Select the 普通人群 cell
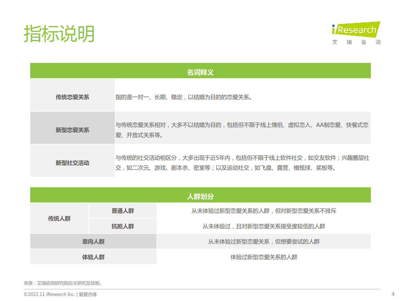 (x=123, y=211)
